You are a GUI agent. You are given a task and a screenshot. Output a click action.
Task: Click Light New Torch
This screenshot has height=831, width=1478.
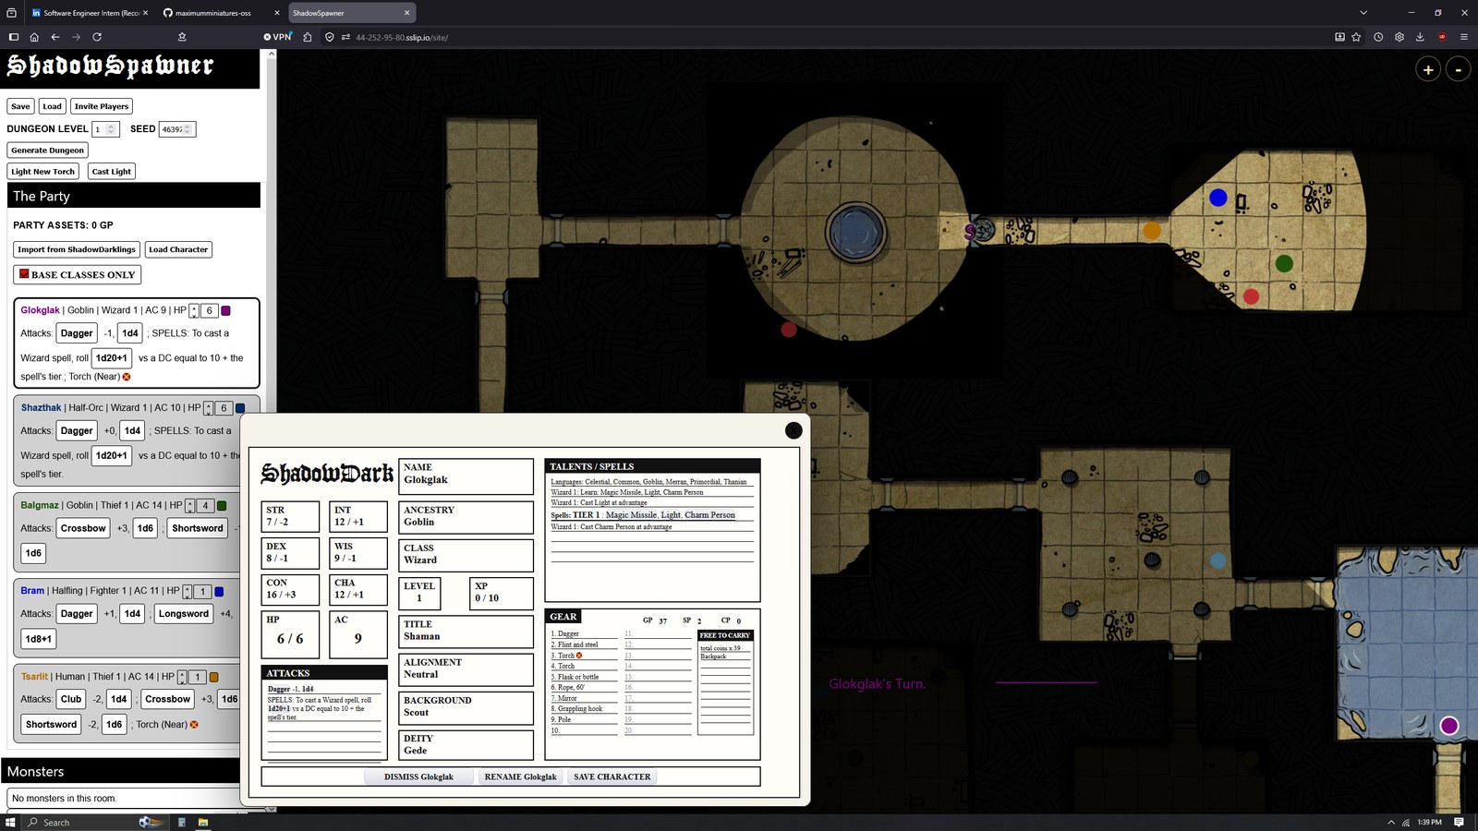42,172
